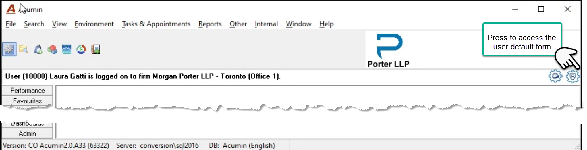This screenshot has width=587, height=150.
Task: Click the notebook export toolbar icon
Action: pyautogui.click(x=96, y=49)
